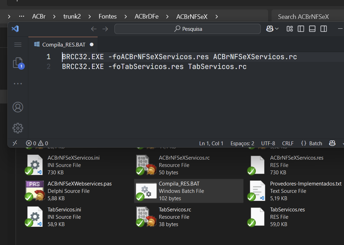
Task: Expand the Copilot dropdown chevron in title bar
Action: tap(277, 29)
